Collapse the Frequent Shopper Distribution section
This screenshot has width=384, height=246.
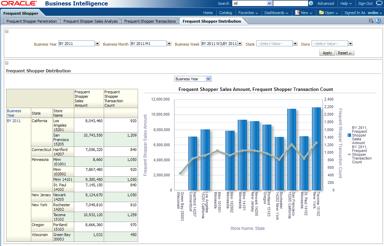(7, 63)
